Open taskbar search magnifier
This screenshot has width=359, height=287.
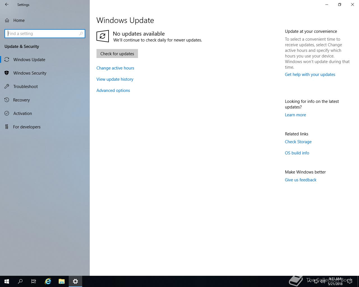coord(20,281)
